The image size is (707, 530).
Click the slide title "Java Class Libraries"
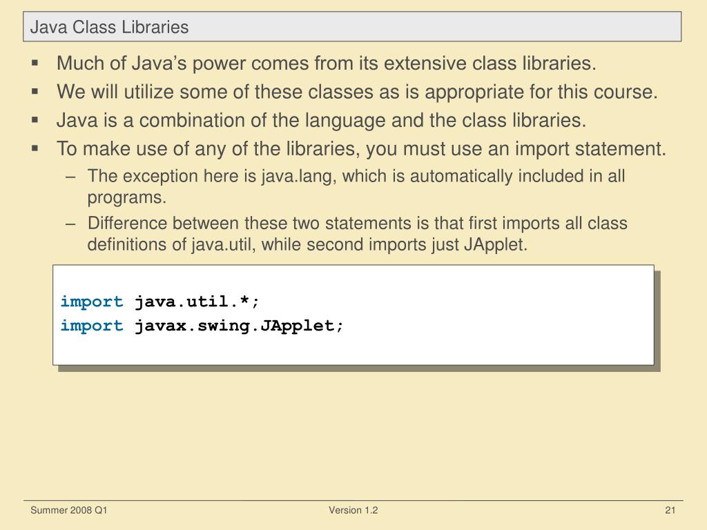pyautogui.click(x=109, y=27)
